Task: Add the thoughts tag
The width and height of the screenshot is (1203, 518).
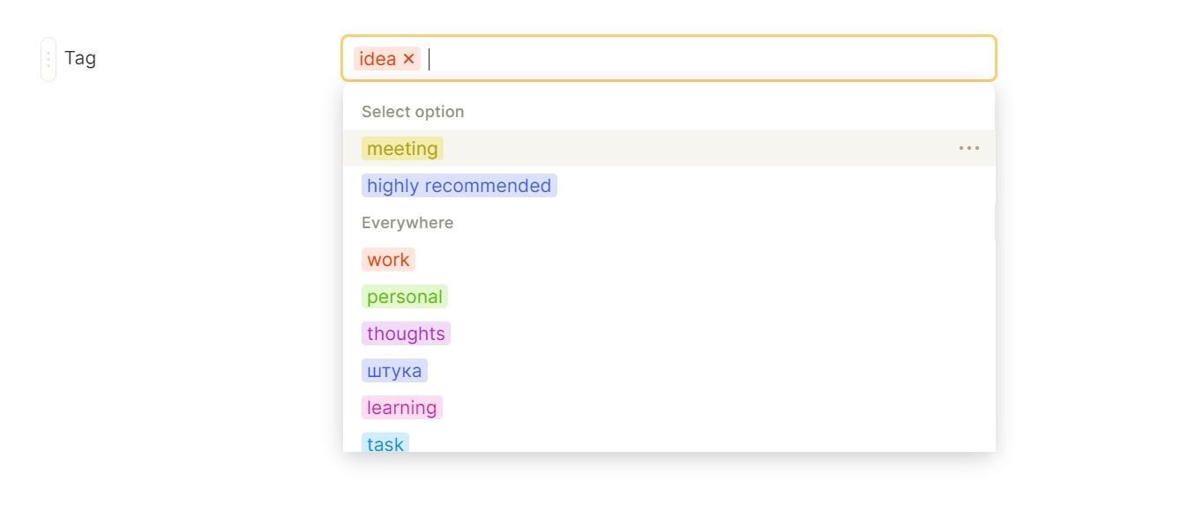Action: tap(406, 334)
